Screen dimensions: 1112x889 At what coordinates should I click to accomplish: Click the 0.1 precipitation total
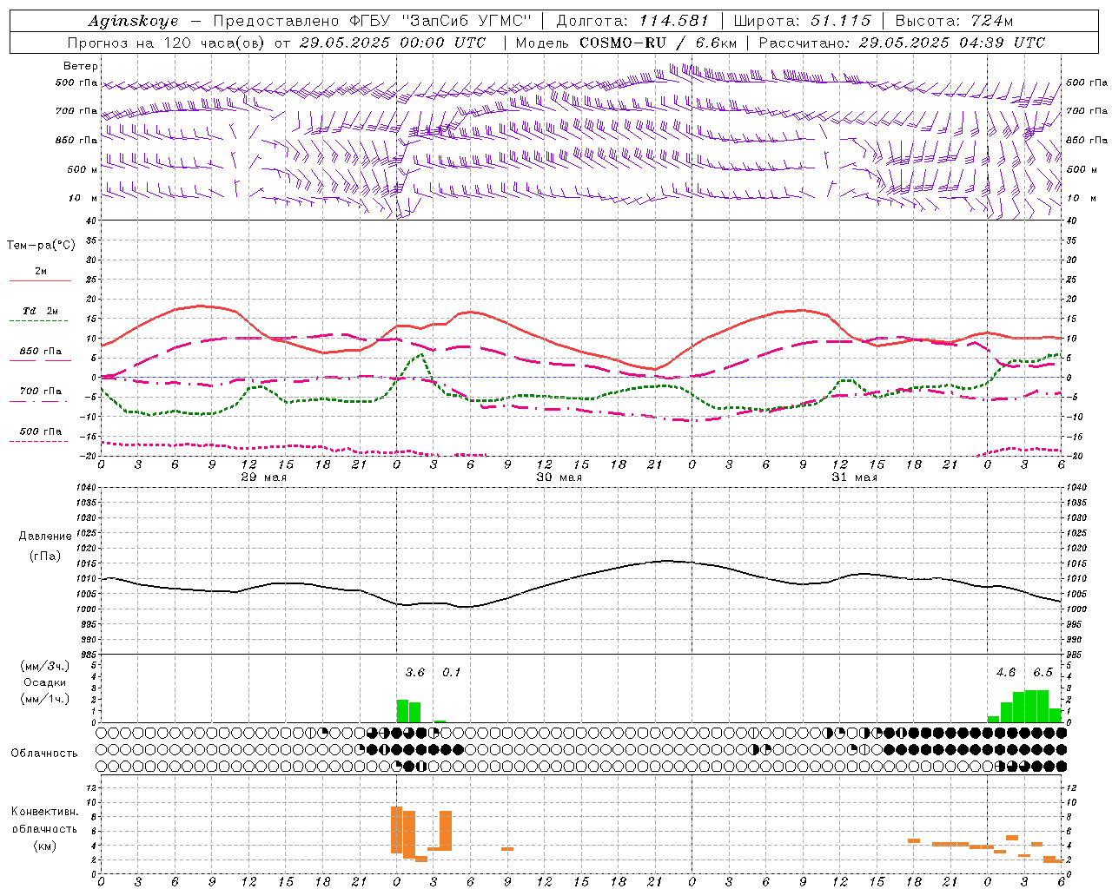(x=452, y=673)
